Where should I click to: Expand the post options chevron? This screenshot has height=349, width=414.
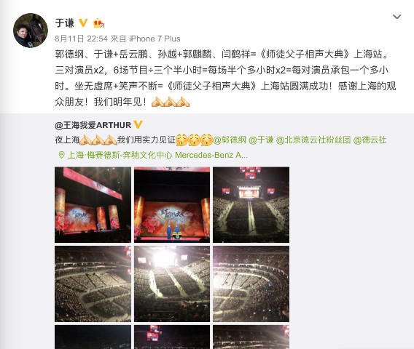397,17
